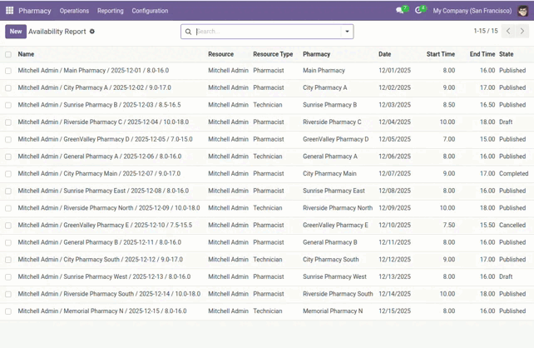
Task: Click Technician in General Pharmacy A row
Action: click(268, 157)
